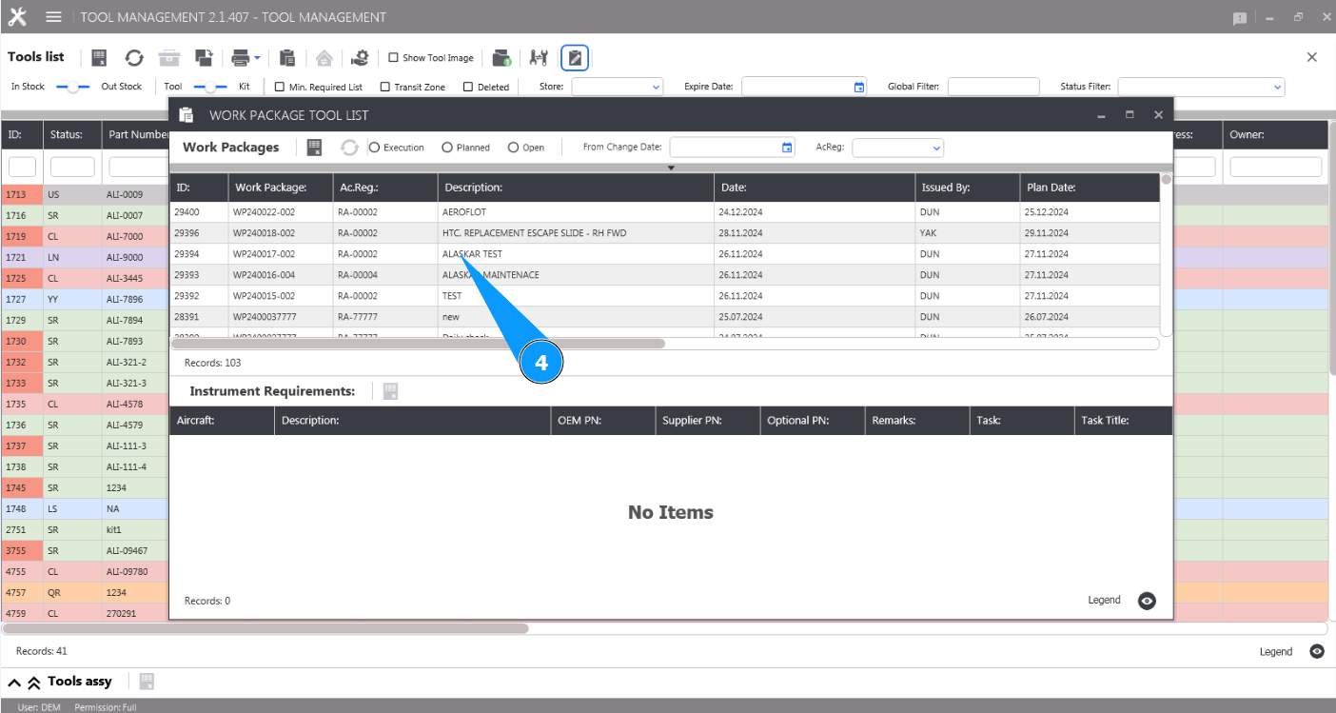Click the Issued By column header
This screenshot has height=713, width=1336.
coord(966,188)
